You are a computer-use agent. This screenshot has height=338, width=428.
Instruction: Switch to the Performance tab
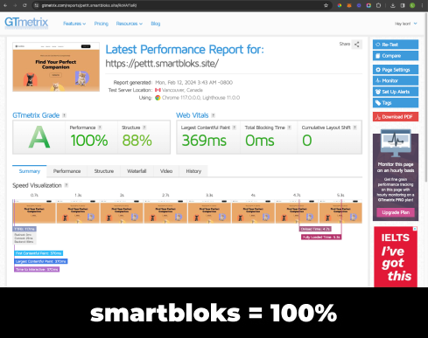(67, 171)
